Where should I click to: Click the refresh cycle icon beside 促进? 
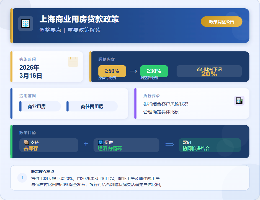[x=101, y=142]
